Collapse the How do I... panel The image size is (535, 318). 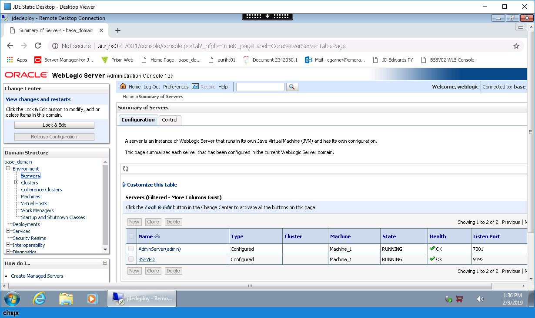(x=105, y=263)
